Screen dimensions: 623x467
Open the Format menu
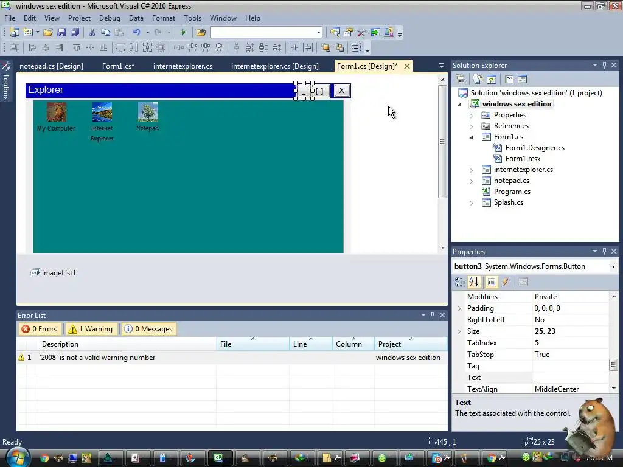coord(163,18)
